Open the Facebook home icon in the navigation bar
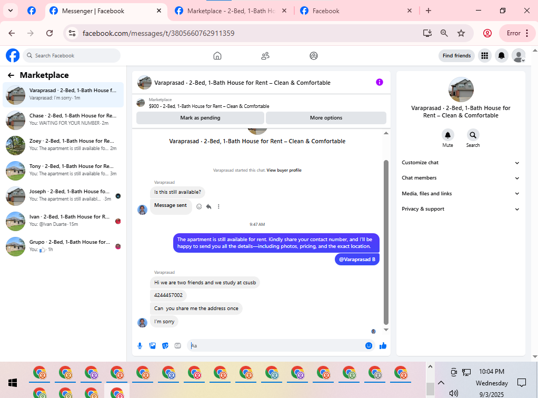This screenshot has width=538, height=398. pos(217,56)
